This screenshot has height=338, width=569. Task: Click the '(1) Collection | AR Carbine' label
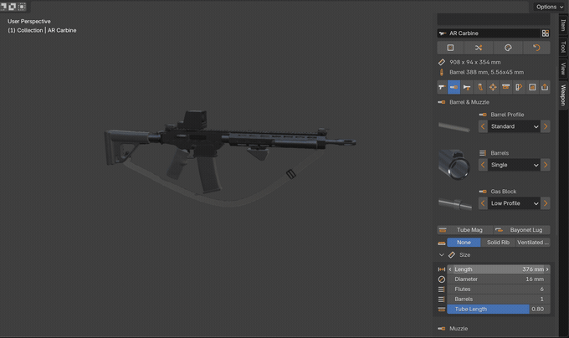click(x=42, y=30)
